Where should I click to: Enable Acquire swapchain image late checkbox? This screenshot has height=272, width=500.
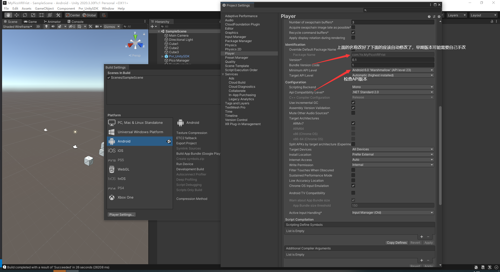353,27
